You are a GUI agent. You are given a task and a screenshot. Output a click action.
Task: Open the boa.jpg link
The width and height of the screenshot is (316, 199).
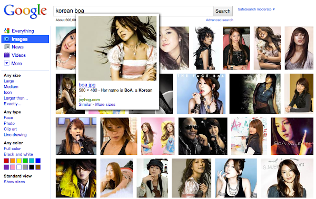click(87, 85)
